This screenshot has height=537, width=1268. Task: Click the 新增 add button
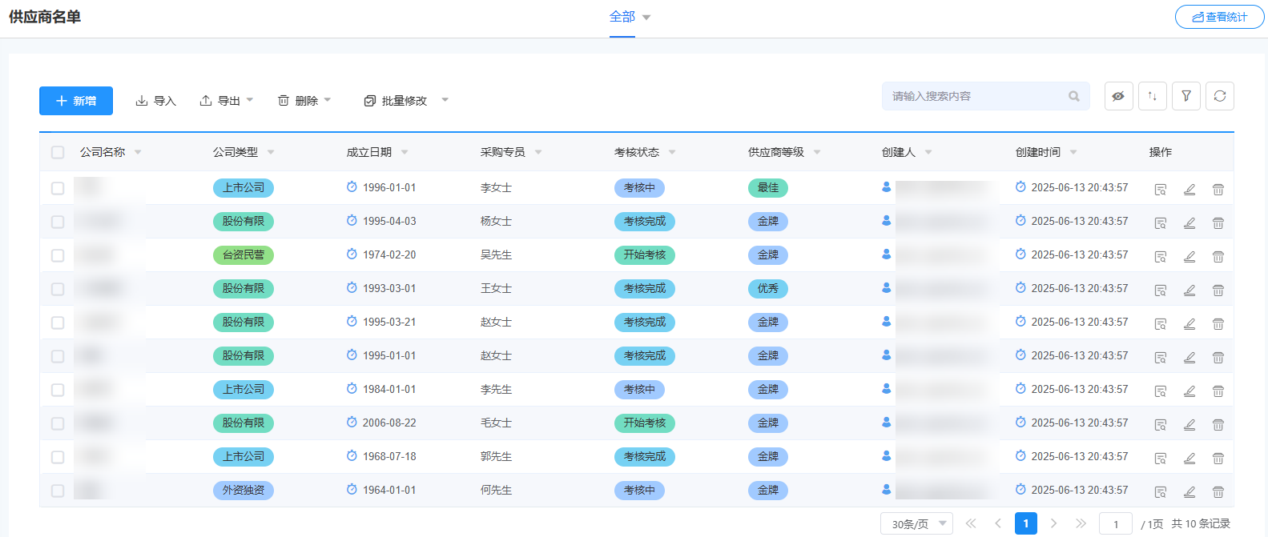(76, 101)
